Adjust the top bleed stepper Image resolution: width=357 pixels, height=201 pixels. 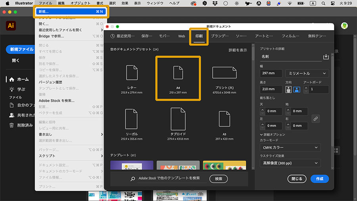pyautogui.click(x=262, y=111)
